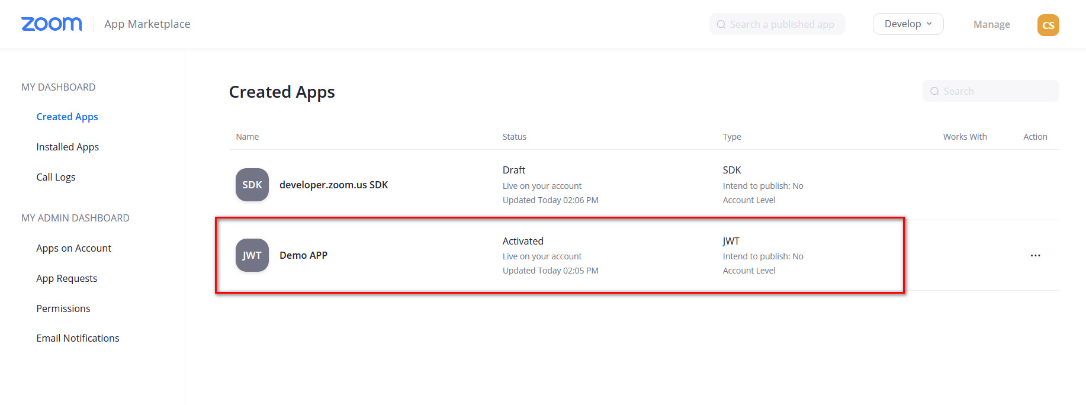Open the Demo APP entry

303,255
